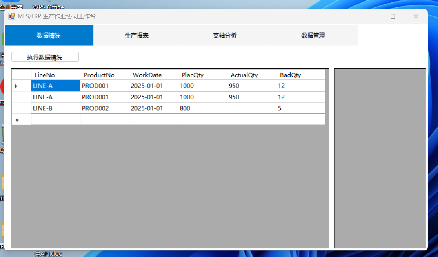Select BadQty 12 in the first row
This screenshot has height=257, width=438.
301,86
